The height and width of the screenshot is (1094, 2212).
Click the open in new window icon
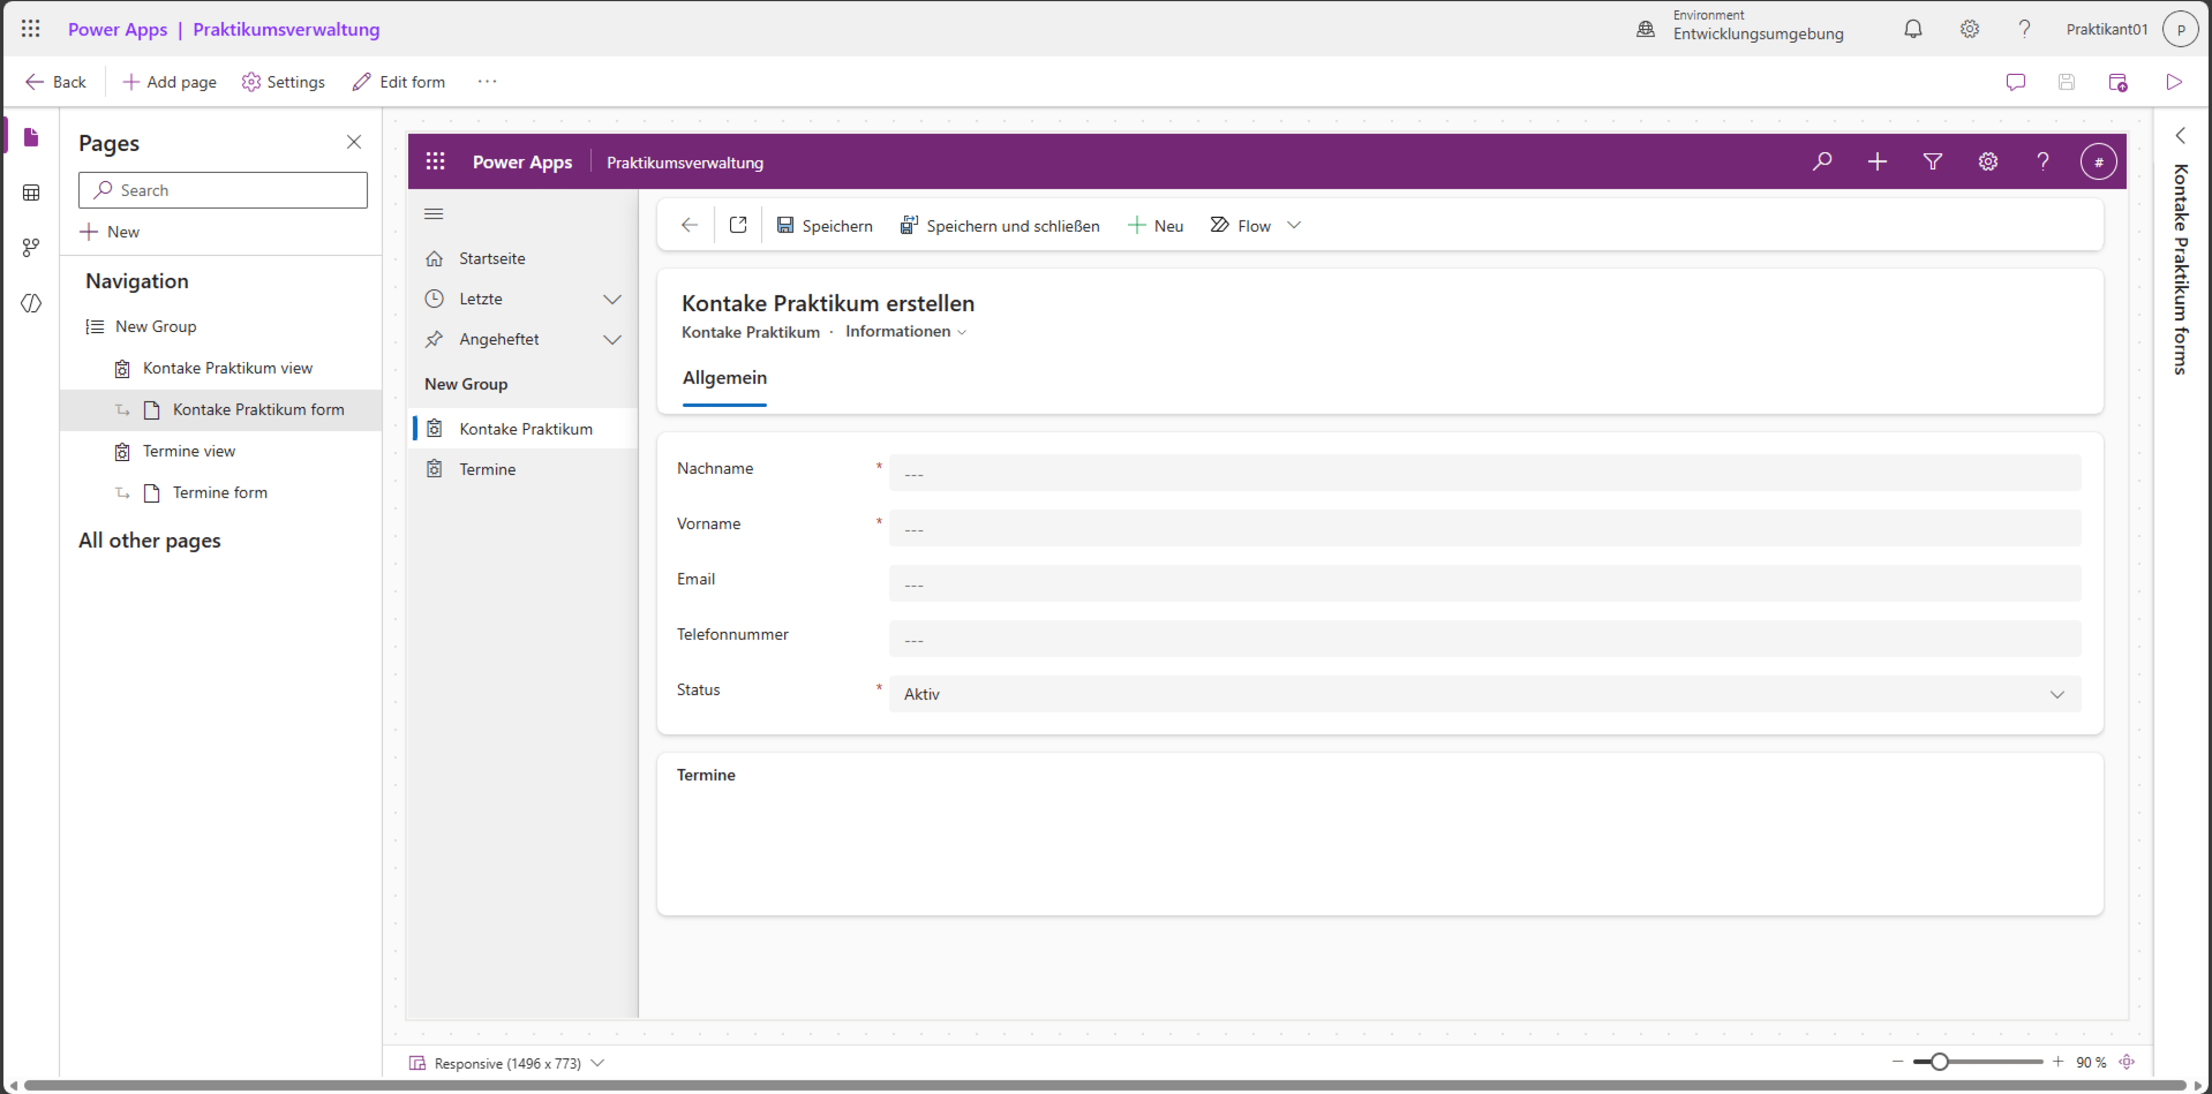pos(738,225)
